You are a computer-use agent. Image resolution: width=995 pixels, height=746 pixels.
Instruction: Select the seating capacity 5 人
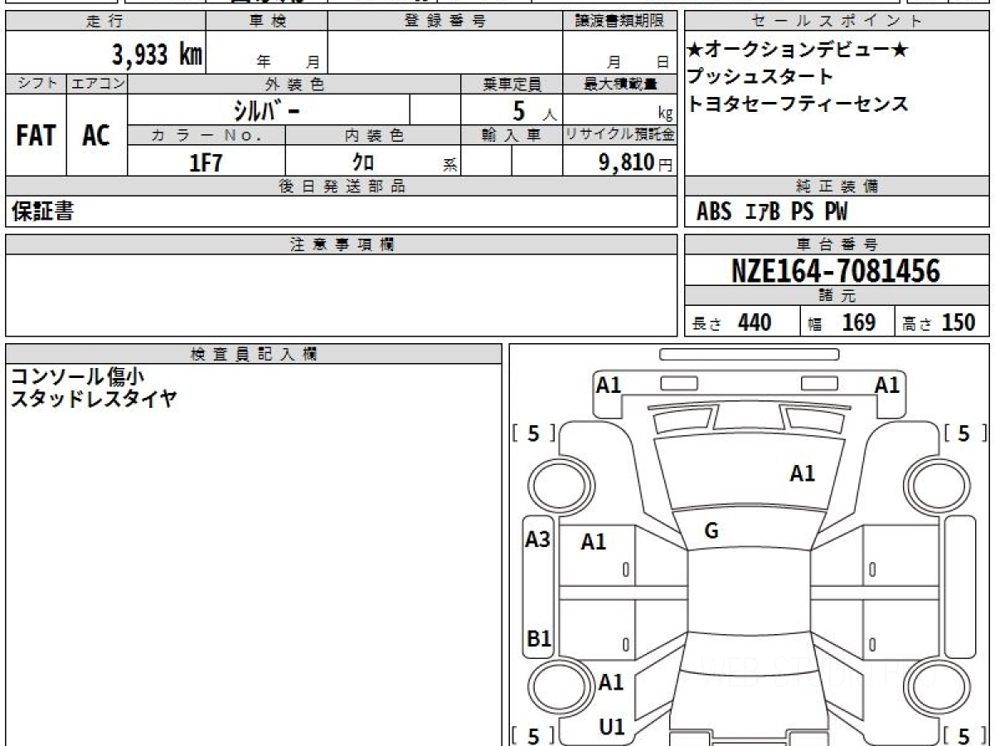click(535, 110)
